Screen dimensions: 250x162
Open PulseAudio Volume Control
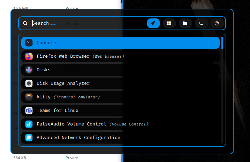[120, 124]
